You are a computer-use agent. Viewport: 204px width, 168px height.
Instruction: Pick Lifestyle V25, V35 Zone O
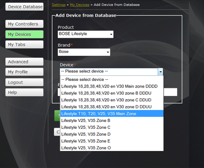pyautogui.click(x=112, y=148)
